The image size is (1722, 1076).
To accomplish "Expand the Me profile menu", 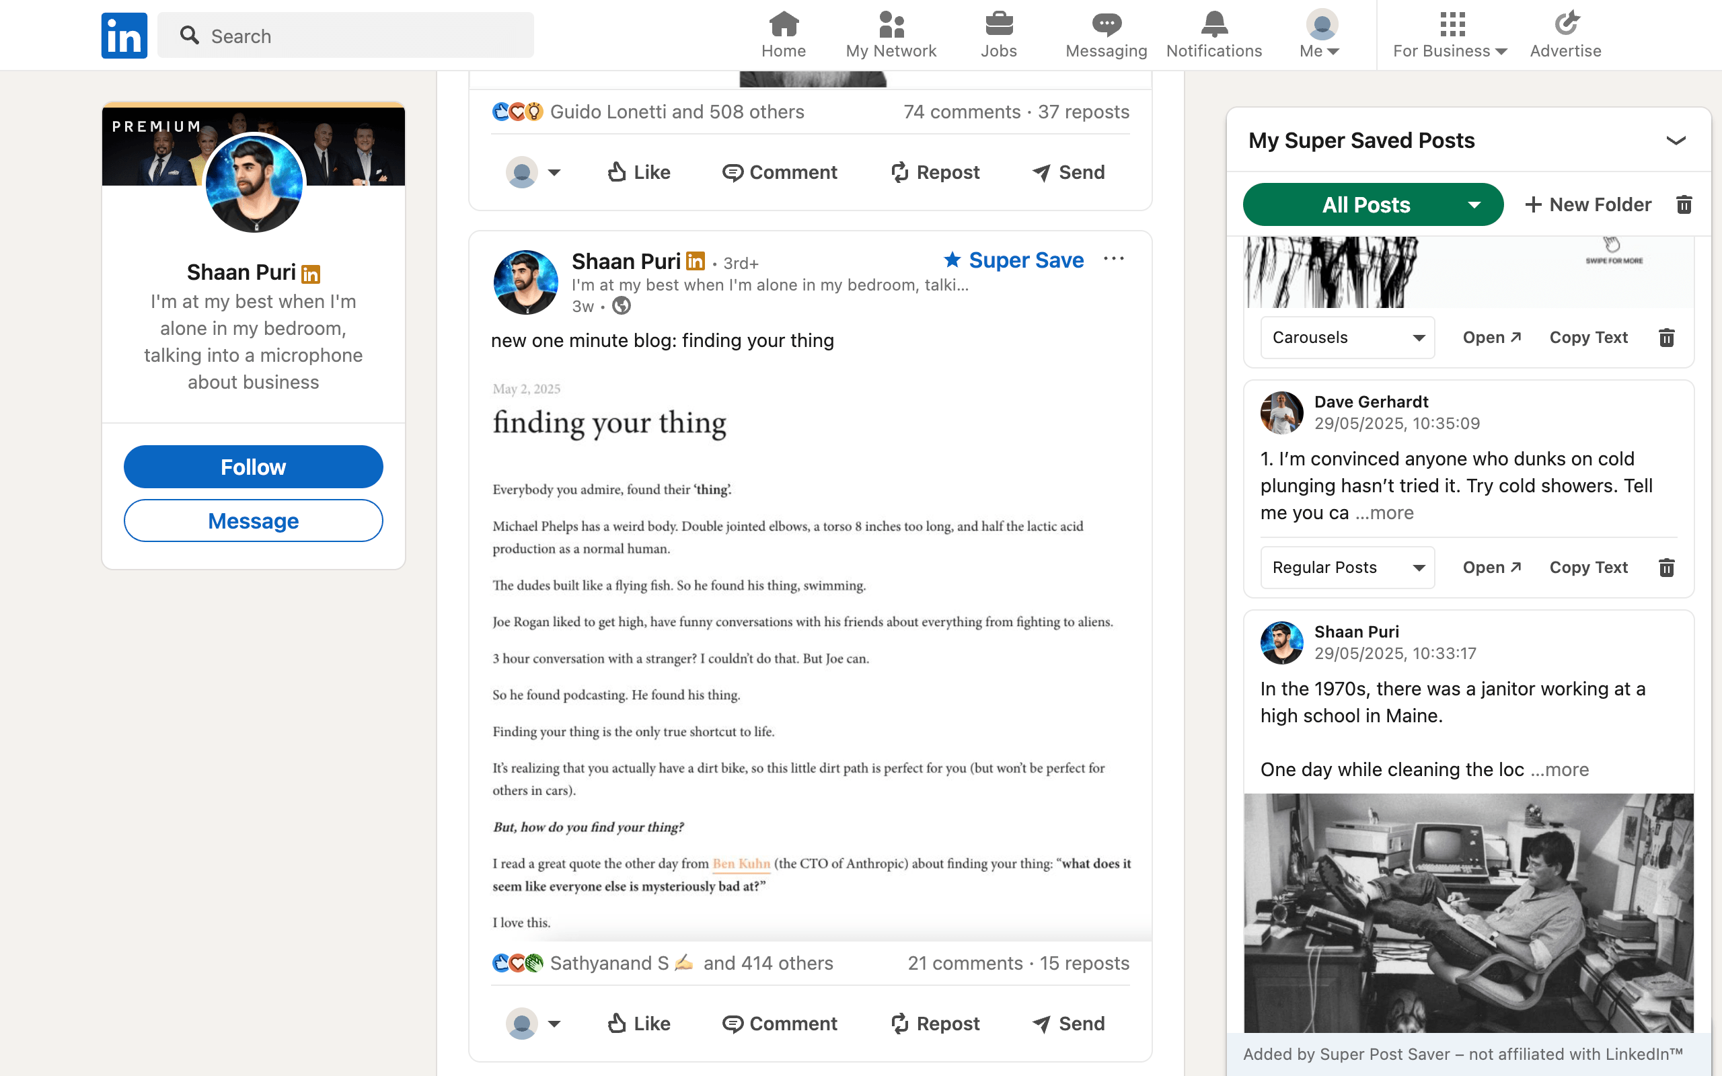I will pyautogui.click(x=1320, y=35).
